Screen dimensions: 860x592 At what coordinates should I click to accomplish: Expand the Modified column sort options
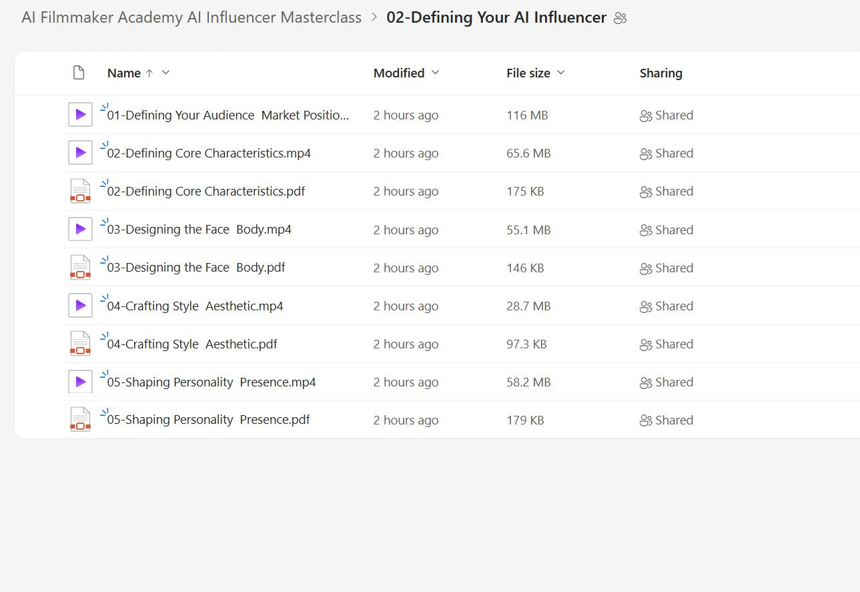(436, 73)
